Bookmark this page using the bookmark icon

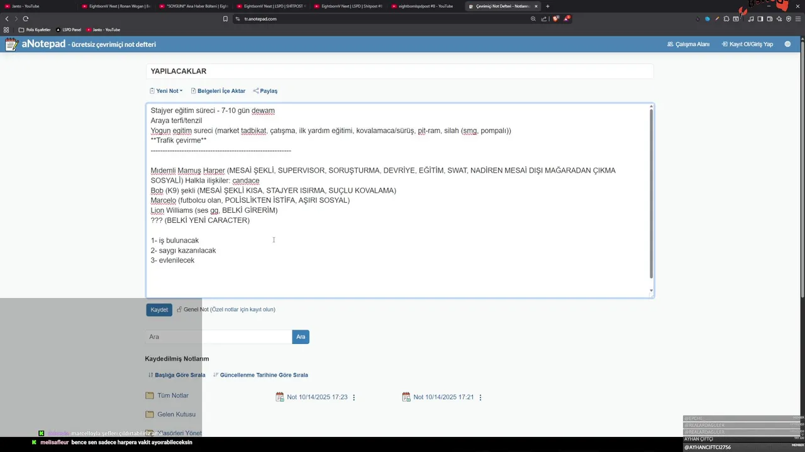[225, 19]
